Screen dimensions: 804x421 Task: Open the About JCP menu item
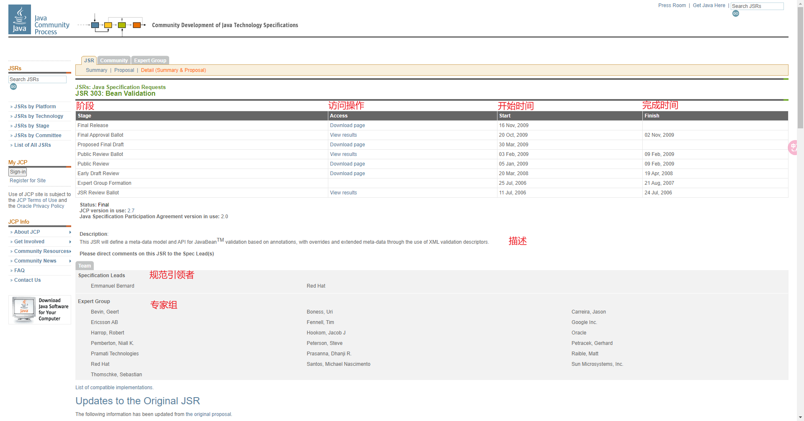[x=27, y=232]
